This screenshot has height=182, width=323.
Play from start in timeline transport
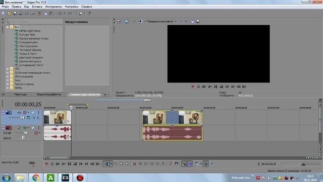tap(58, 164)
